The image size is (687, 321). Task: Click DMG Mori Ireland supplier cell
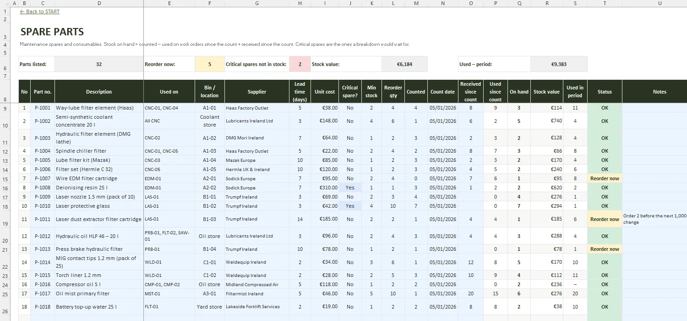[257, 138]
